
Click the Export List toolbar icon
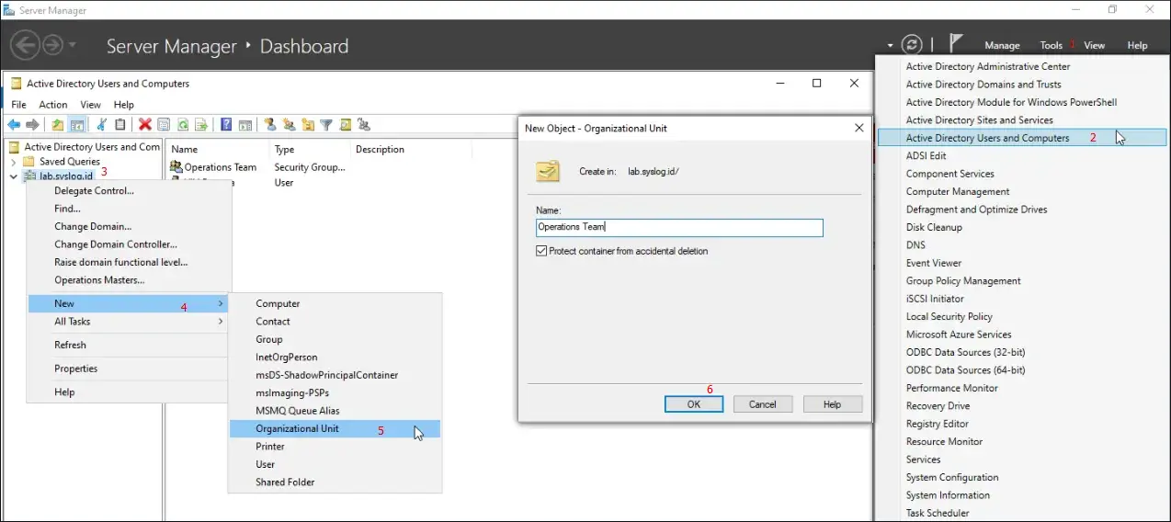point(201,125)
